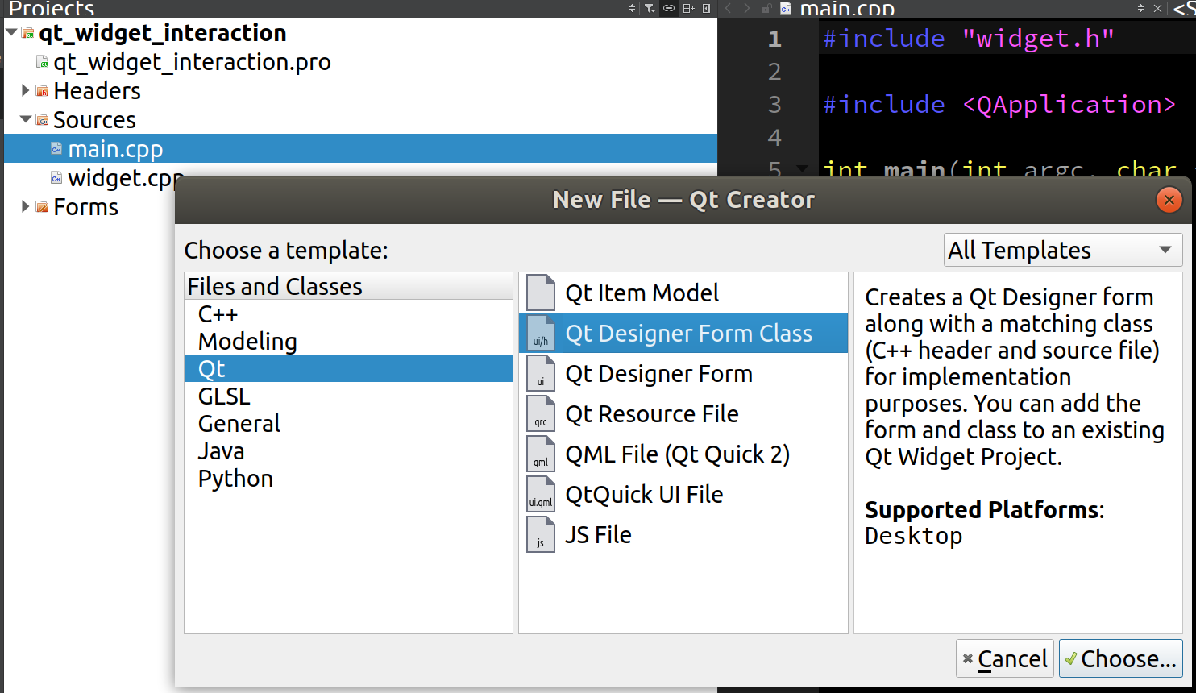Expand the Forms folder
This screenshot has height=693, width=1196.
[x=25, y=206]
